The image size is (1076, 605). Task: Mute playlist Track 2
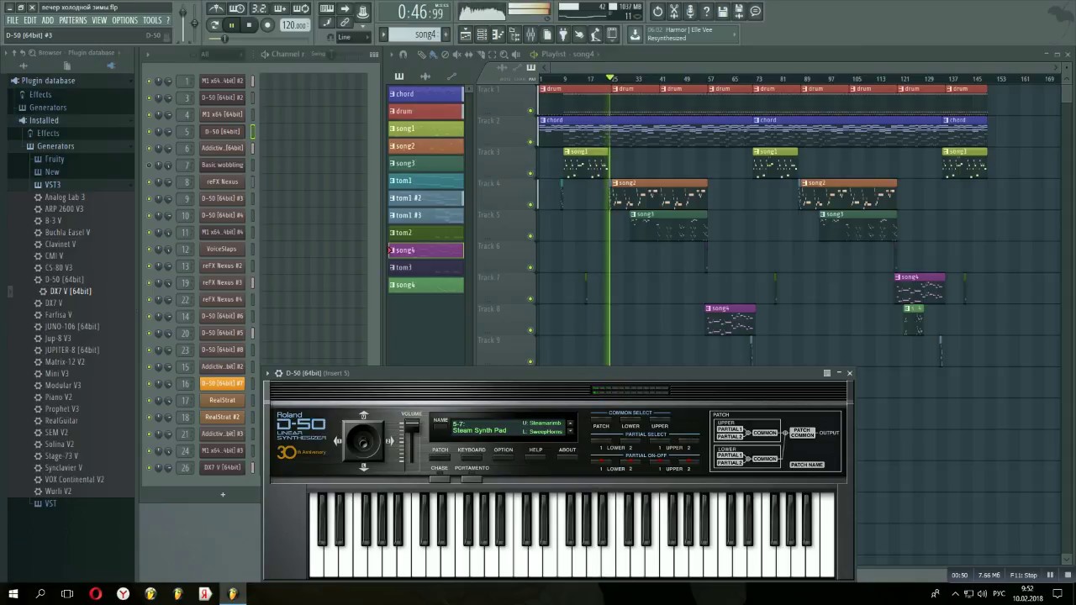pyautogui.click(x=530, y=142)
